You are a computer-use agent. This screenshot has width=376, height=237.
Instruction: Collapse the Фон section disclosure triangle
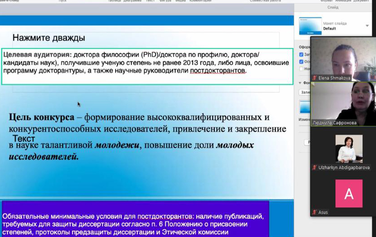coord(300,83)
